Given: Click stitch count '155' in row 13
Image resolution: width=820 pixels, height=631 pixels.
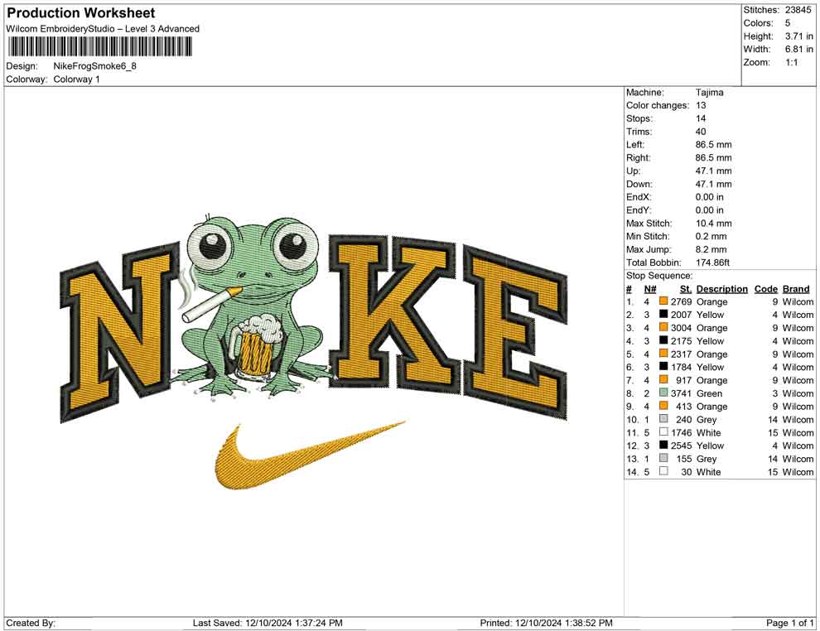Looking at the screenshot, I should pyautogui.click(x=683, y=459).
